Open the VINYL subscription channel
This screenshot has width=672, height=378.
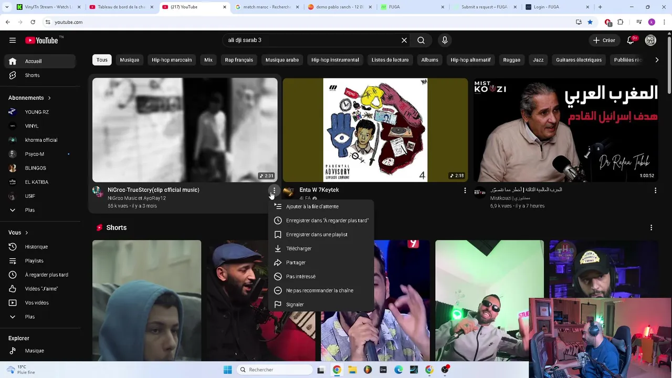[40, 126]
